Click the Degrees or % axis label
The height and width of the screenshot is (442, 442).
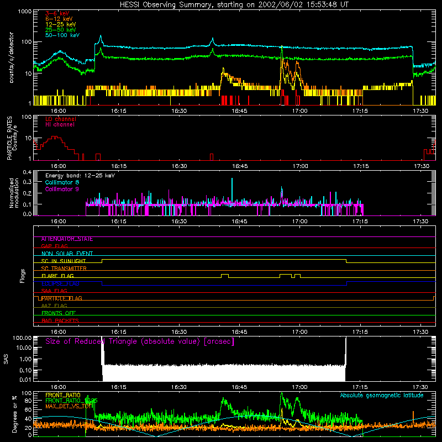14,414
